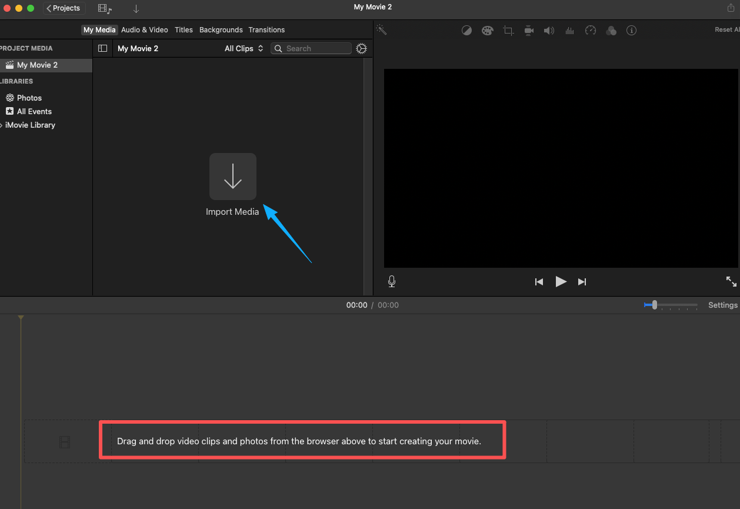This screenshot has width=740, height=509.
Task: Expand the iMovie Library disclosure arrow
Action: pos(2,125)
